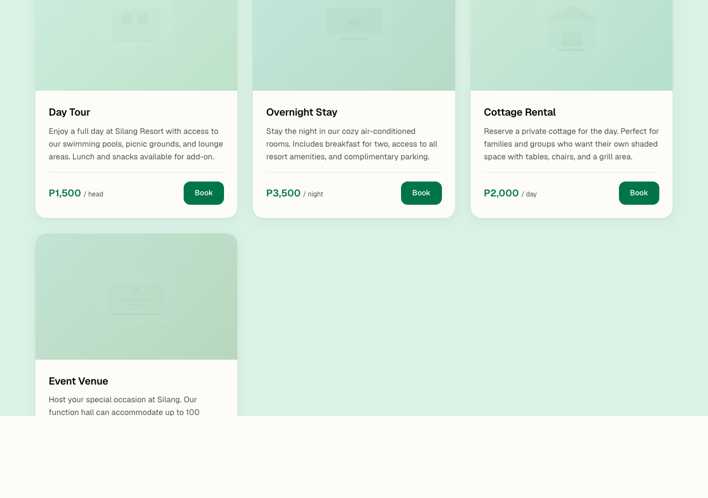Viewport: 708px width, 498px height.
Task: Select the Event Venue title
Action: (x=78, y=381)
